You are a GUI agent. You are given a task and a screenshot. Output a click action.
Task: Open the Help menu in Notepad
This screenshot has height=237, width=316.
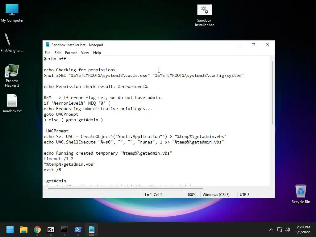[x=97, y=52]
